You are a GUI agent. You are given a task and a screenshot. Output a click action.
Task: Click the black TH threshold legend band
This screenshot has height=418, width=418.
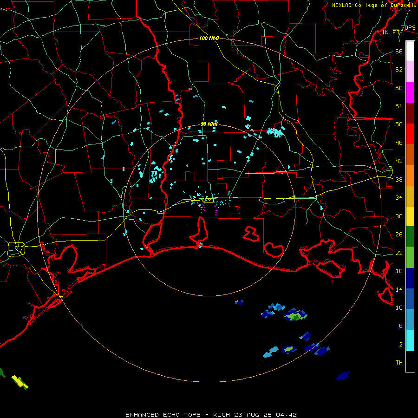pyautogui.click(x=410, y=361)
